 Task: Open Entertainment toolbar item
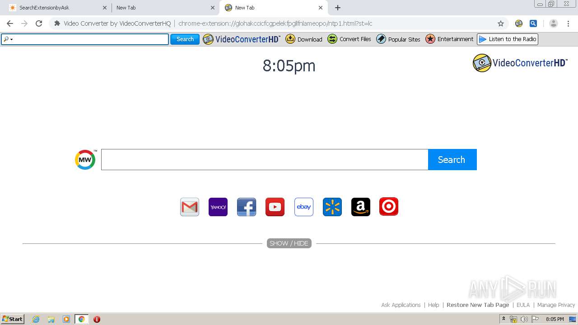(449, 39)
